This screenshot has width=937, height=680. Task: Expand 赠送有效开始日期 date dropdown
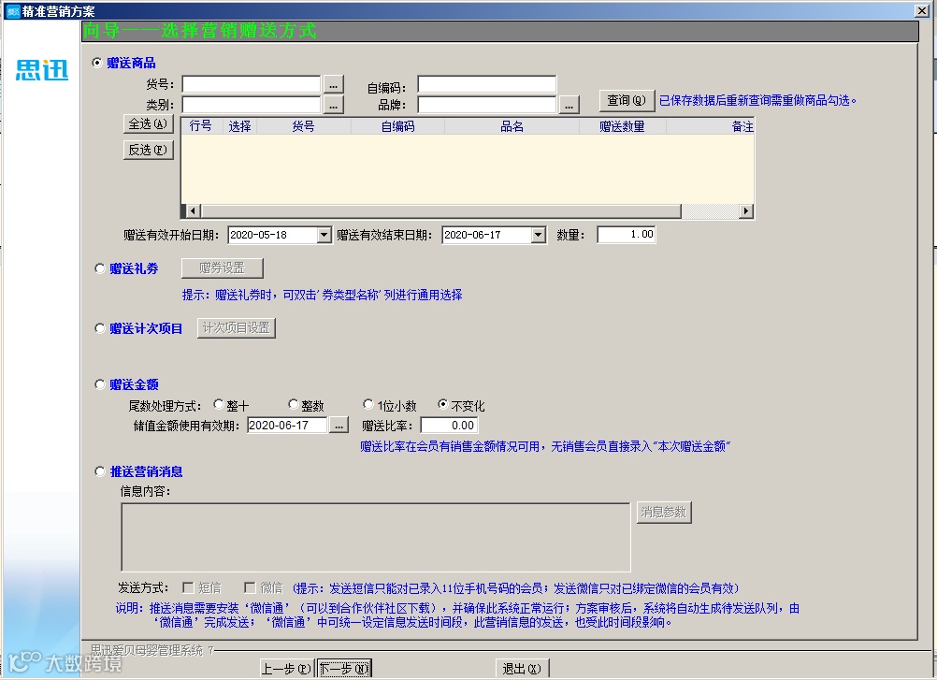(324, 235)
